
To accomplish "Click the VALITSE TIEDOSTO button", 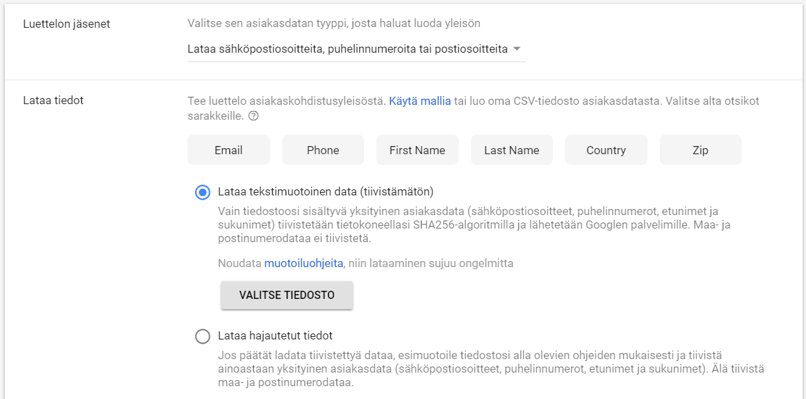I will tap(287, 296).
